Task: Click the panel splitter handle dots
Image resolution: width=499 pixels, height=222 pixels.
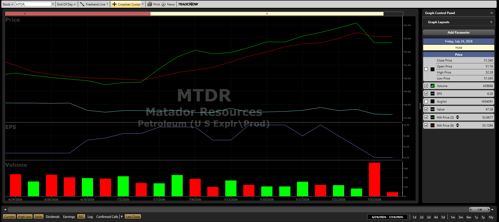Action: [x=420, y=106]
